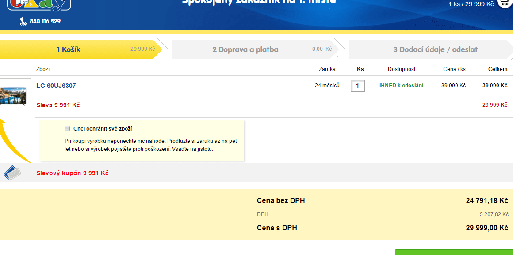
Task: Focus the quantity (Ks) input field
Action: point(358,86)
